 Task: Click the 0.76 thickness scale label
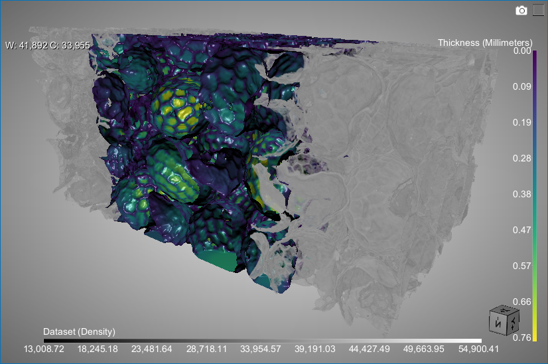tap(522, 338)
